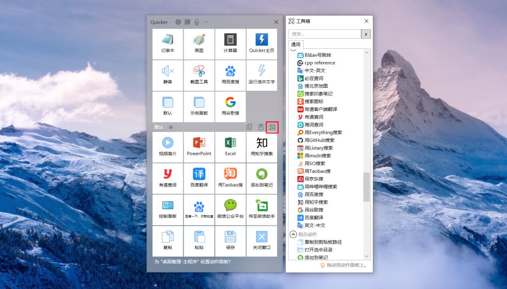Click 添加到笔记 tile in Quicker panel
Image resolution: width=507 pixels, height=289 pixels.
click(x=262, y=179)
